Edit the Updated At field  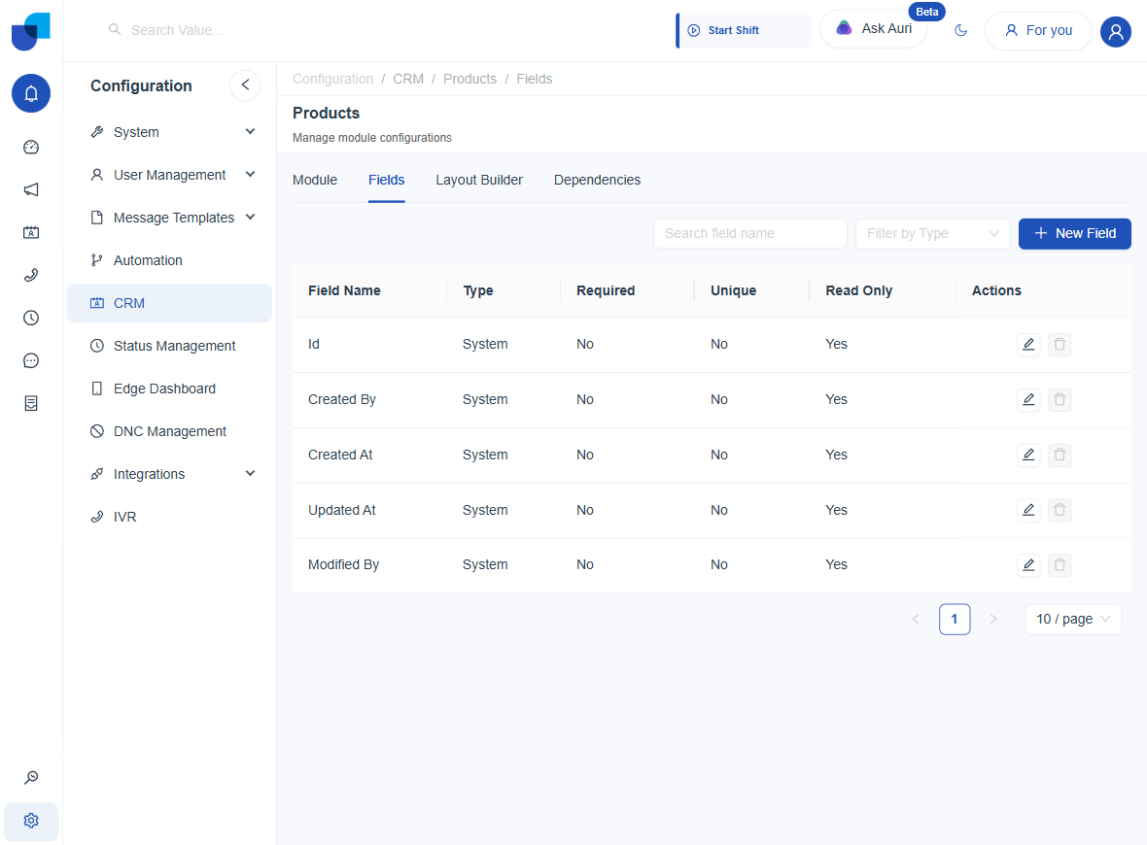pyautogui.click(x=1028, y=510)
